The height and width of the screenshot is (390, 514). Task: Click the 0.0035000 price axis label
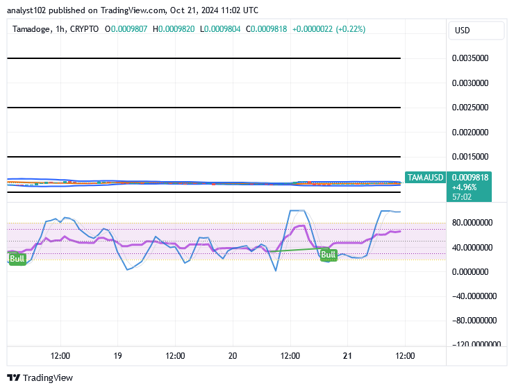(x=472, y=59)
